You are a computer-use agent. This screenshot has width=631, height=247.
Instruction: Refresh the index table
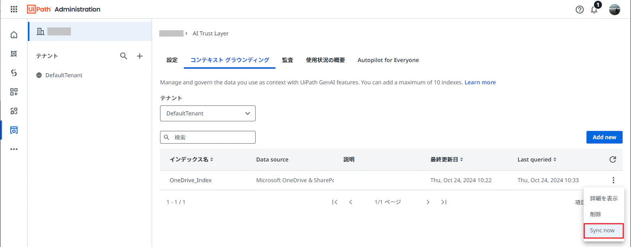click(x=613, y=159)
